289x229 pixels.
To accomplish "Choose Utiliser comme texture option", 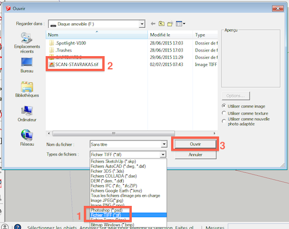I will tap(245, 113).
